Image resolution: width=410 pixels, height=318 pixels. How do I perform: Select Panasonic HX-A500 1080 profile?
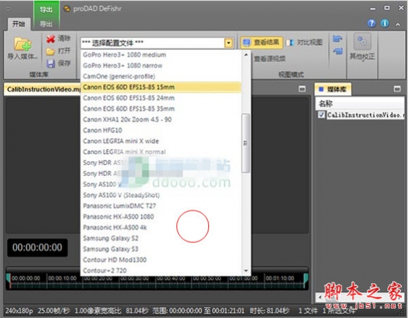pyautogui.click(x=161, y=216)
